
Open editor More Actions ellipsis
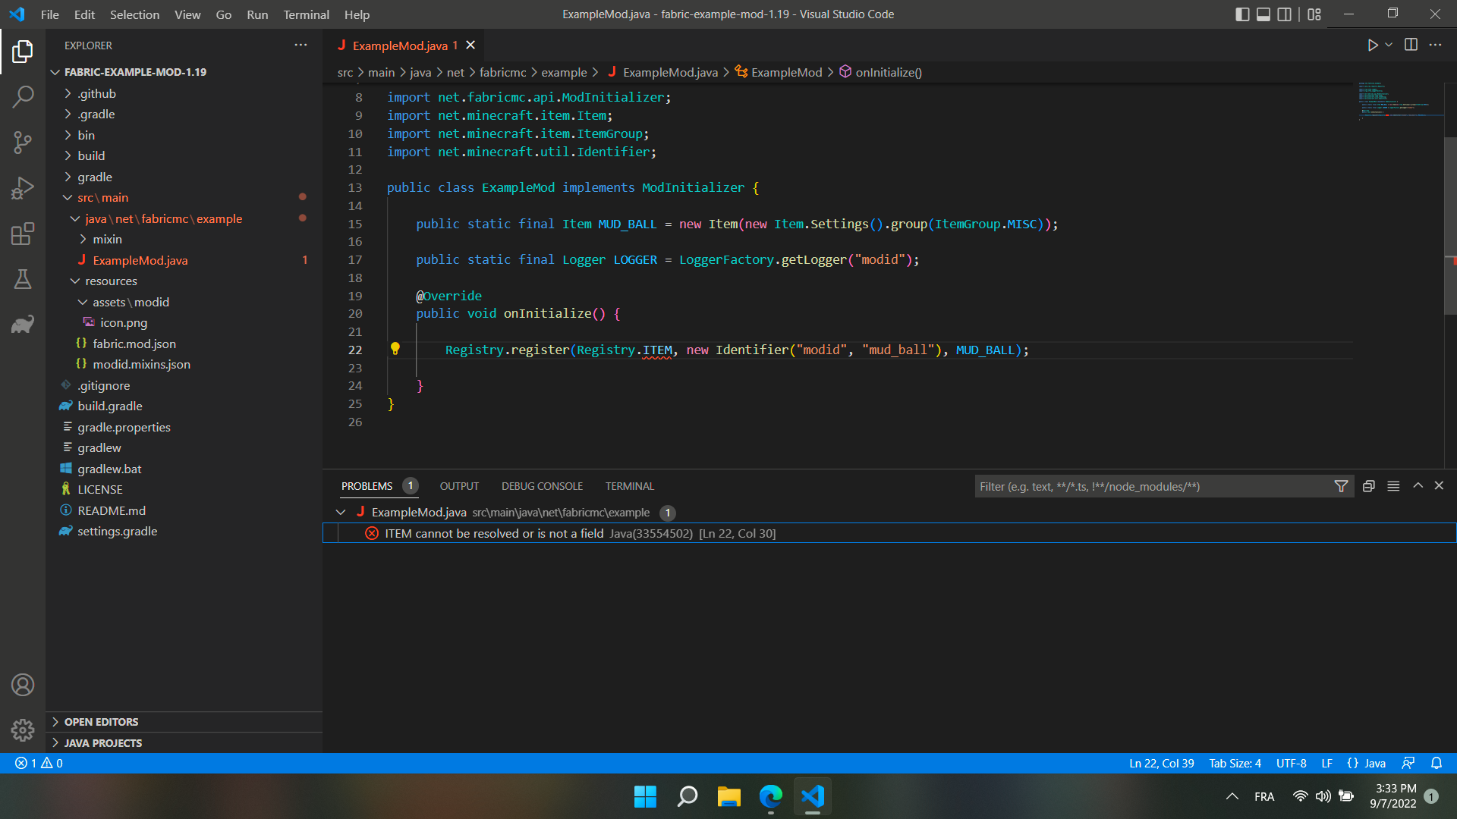tap(1435, 45)
